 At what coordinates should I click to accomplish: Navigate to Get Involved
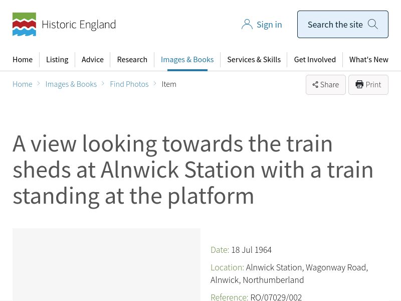click(315, 59)
